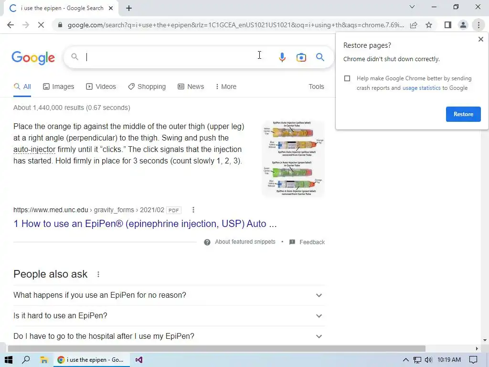The height and width of the screenshot is (367, 489).
Task: Click the Restore button
Action: [x=463, y=114]
